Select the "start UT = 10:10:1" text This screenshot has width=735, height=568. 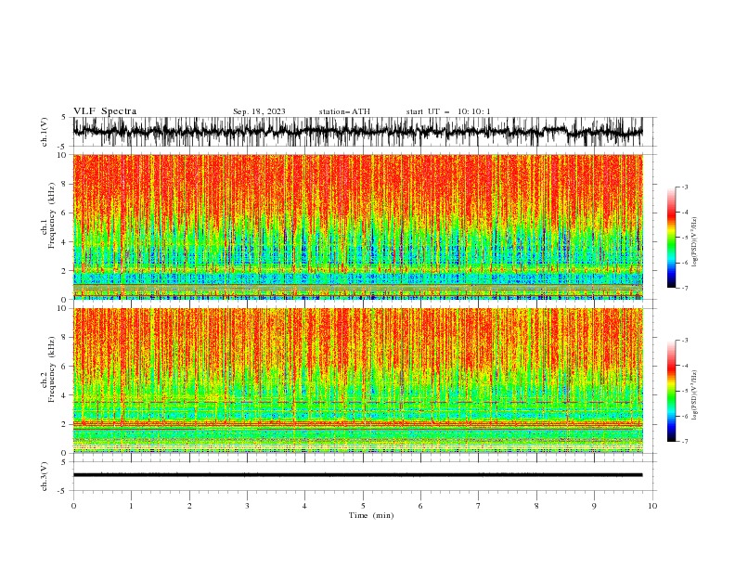point(448,111)
